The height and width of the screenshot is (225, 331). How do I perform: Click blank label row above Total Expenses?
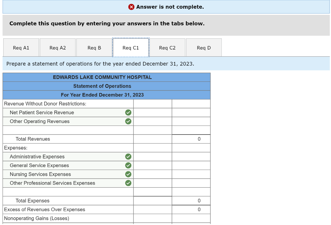pos(68,192)
